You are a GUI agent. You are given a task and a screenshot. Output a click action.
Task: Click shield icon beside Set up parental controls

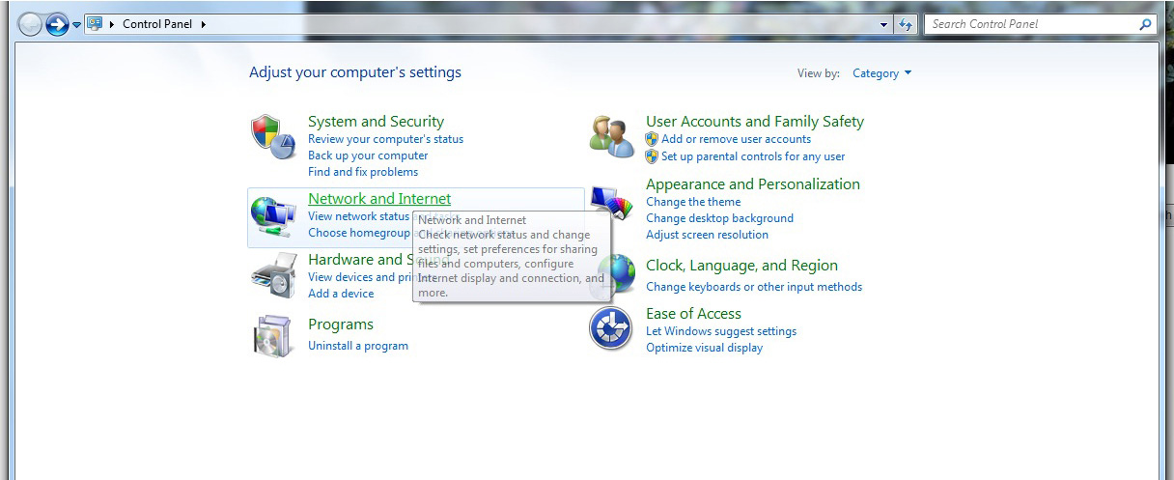coord(653,156)
